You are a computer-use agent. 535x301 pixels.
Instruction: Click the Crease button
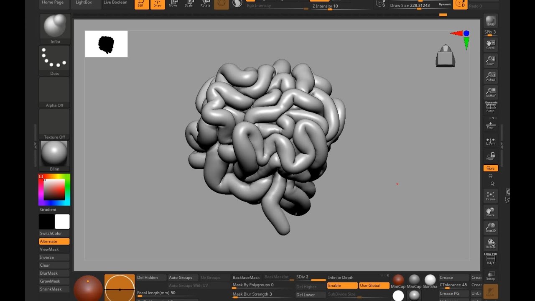click(454, 278)
